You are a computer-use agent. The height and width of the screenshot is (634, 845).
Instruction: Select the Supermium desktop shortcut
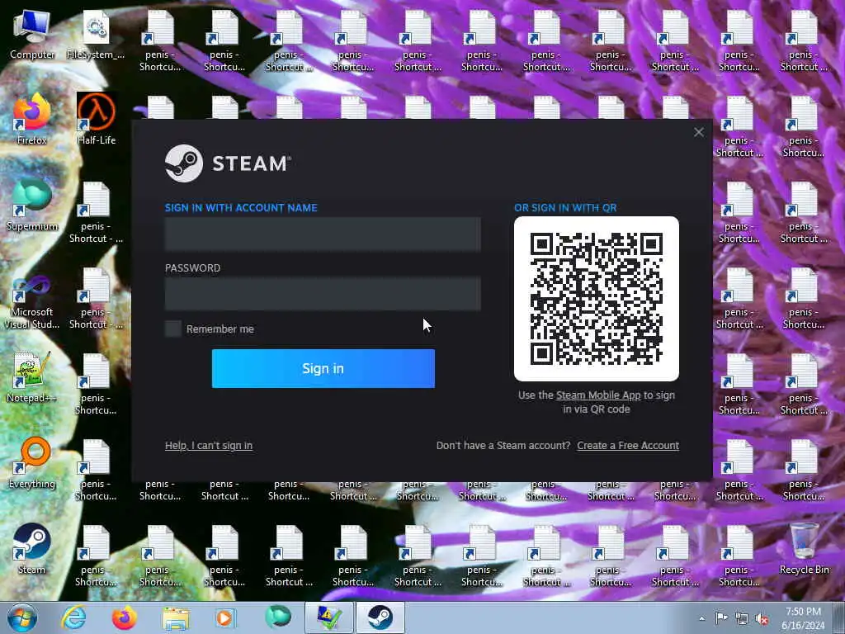pyautogui.click(x=32, y=206)
